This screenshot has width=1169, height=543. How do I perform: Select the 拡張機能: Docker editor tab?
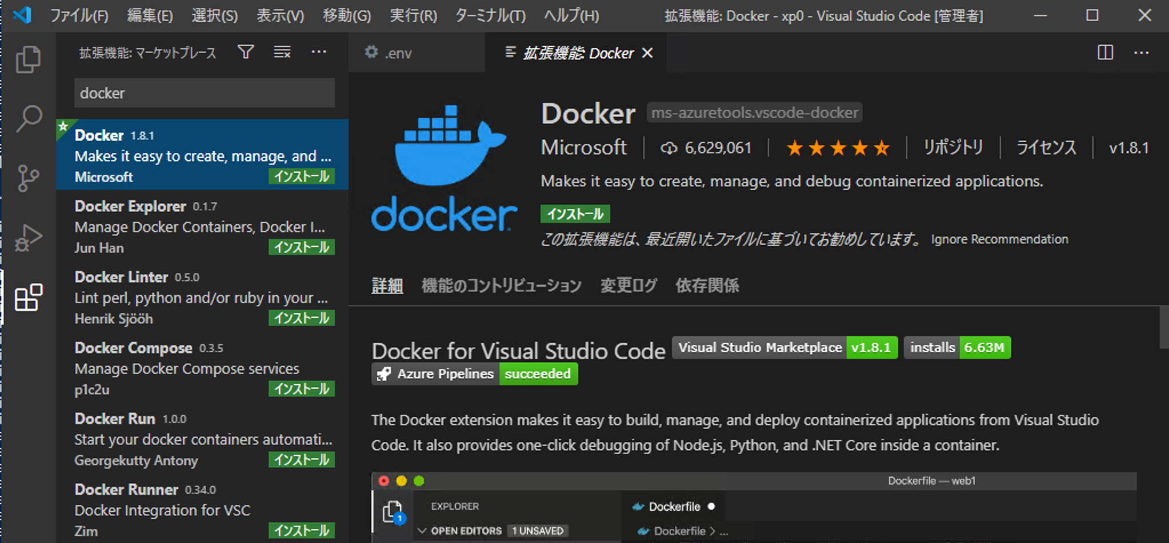point(575,53)
